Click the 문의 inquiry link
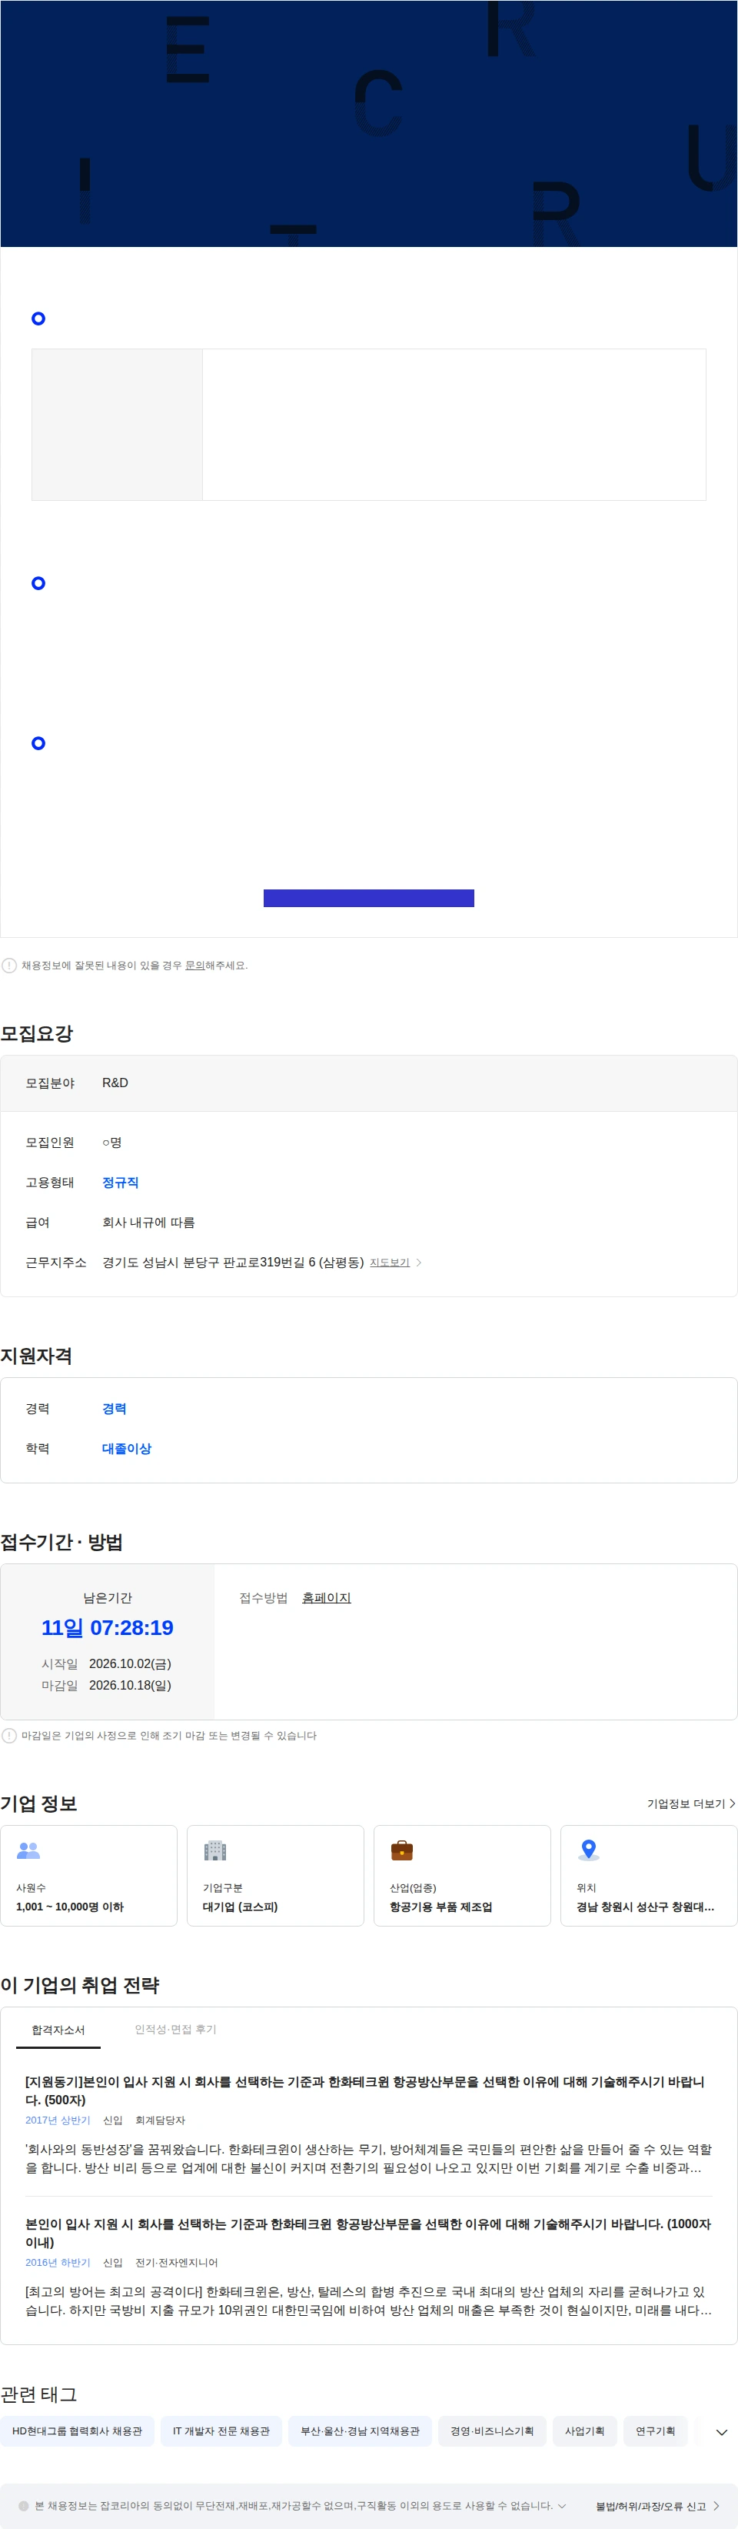Viewport: 738px width, 2529px height. [194, 965]
